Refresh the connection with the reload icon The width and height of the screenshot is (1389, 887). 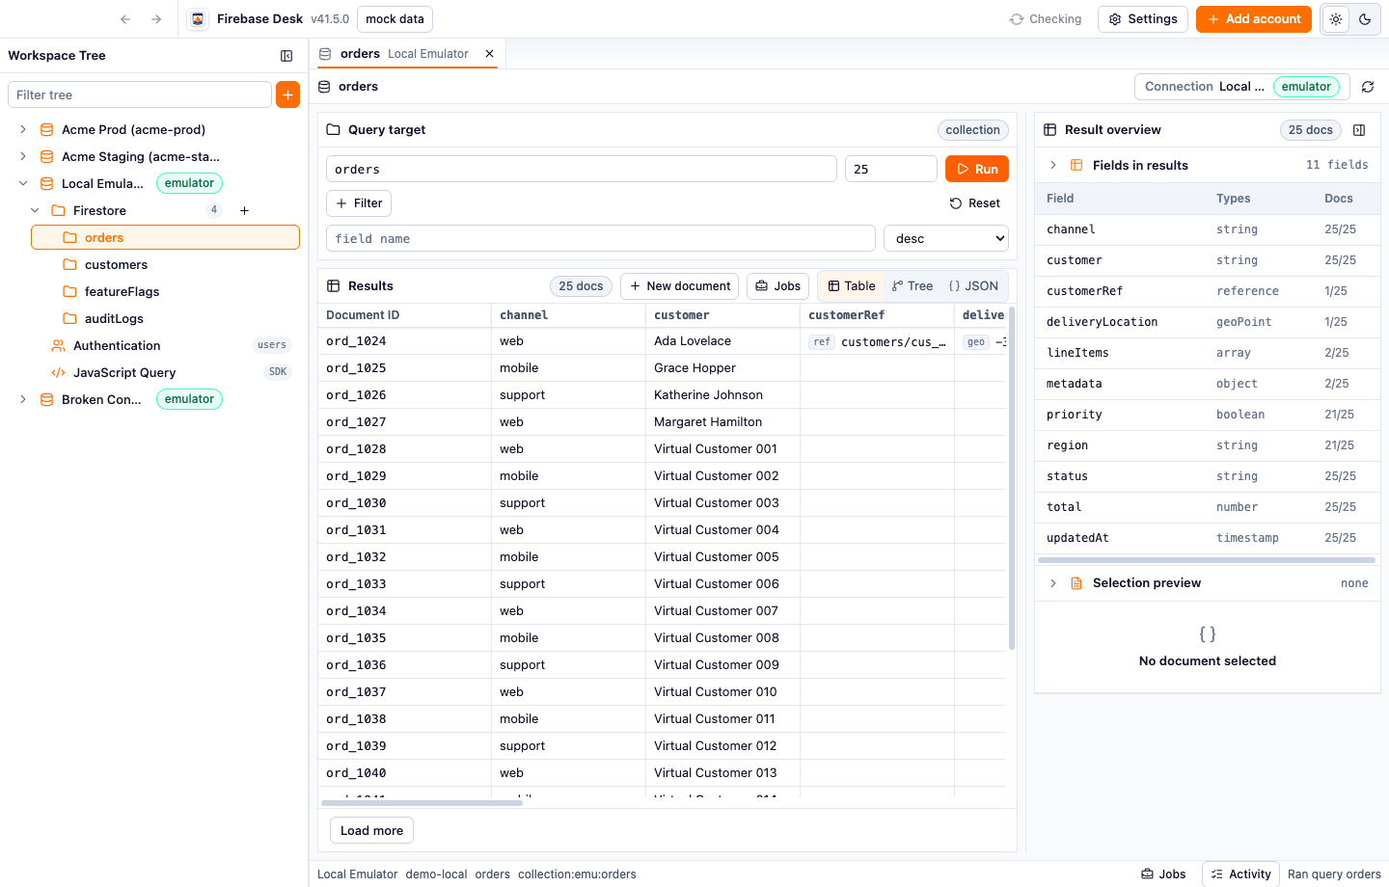click(1368, 87)
